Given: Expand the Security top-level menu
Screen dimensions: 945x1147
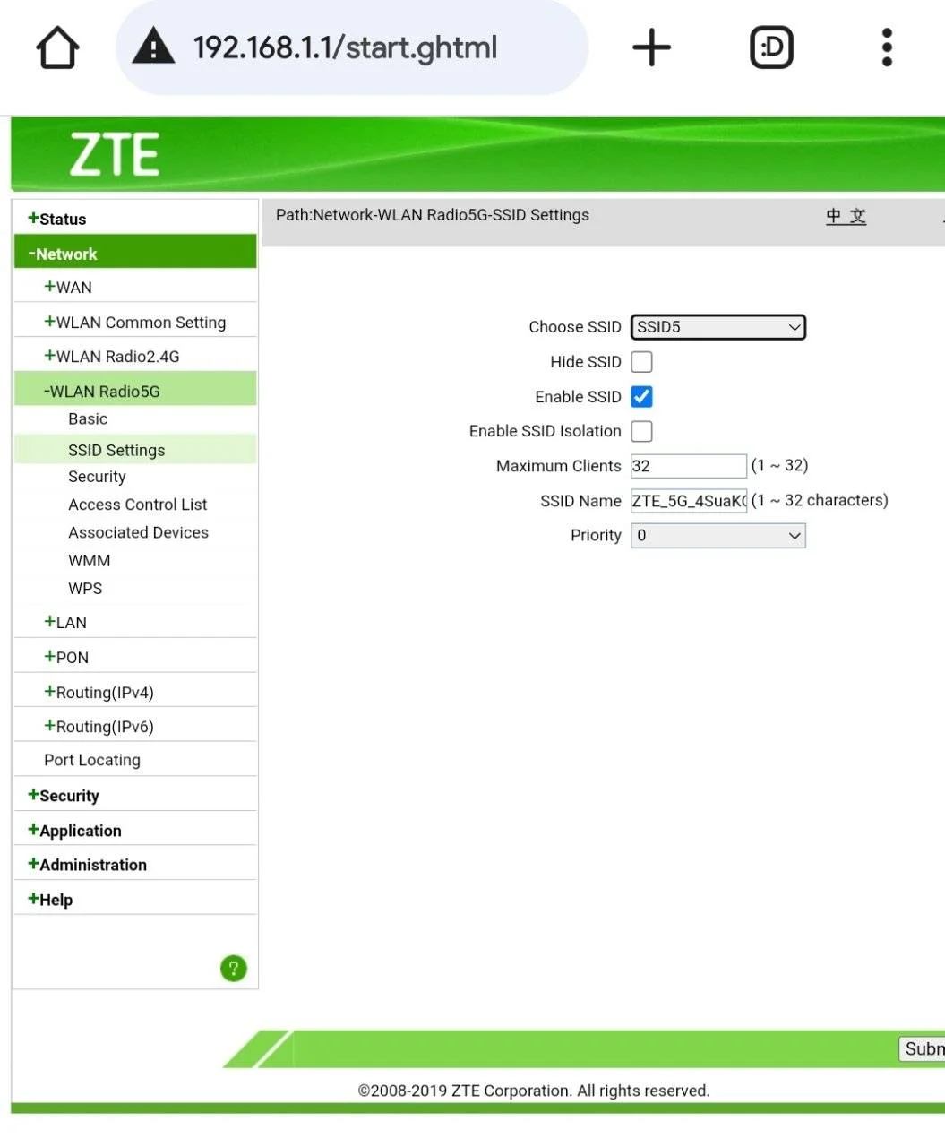Looking at the screenshot, I should click(64, 796).
